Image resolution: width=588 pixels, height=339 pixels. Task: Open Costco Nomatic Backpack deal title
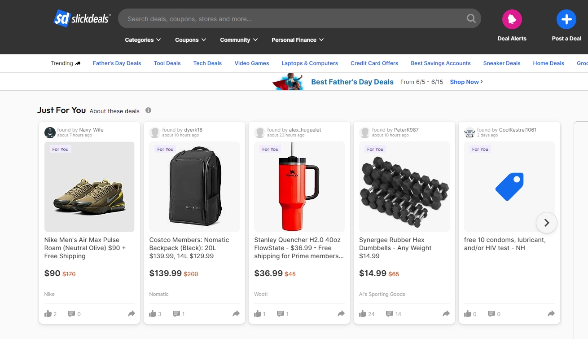coord(189,248)
